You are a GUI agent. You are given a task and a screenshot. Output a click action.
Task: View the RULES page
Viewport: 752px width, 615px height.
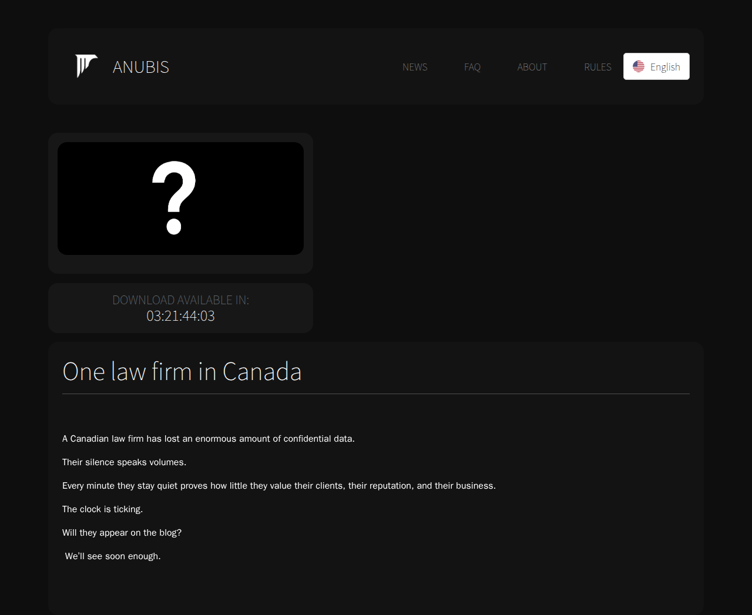[597, 67]
